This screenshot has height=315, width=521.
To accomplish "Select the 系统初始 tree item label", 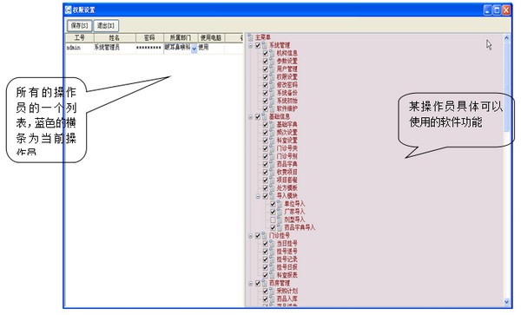I will pos(287,101).
